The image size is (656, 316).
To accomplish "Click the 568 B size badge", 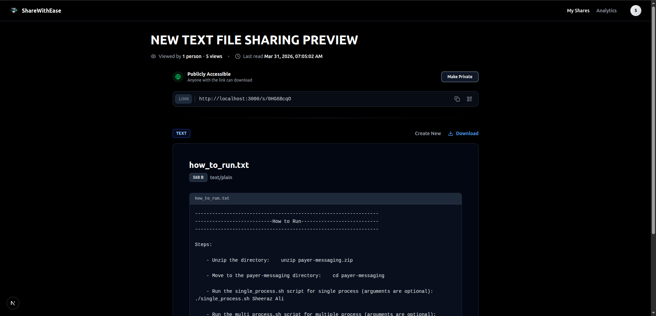I will point(198,177).
